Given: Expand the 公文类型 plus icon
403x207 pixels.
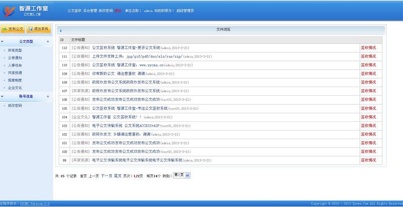Looking at the screenshot, I should pyautogui.click(x=48, y=42).
